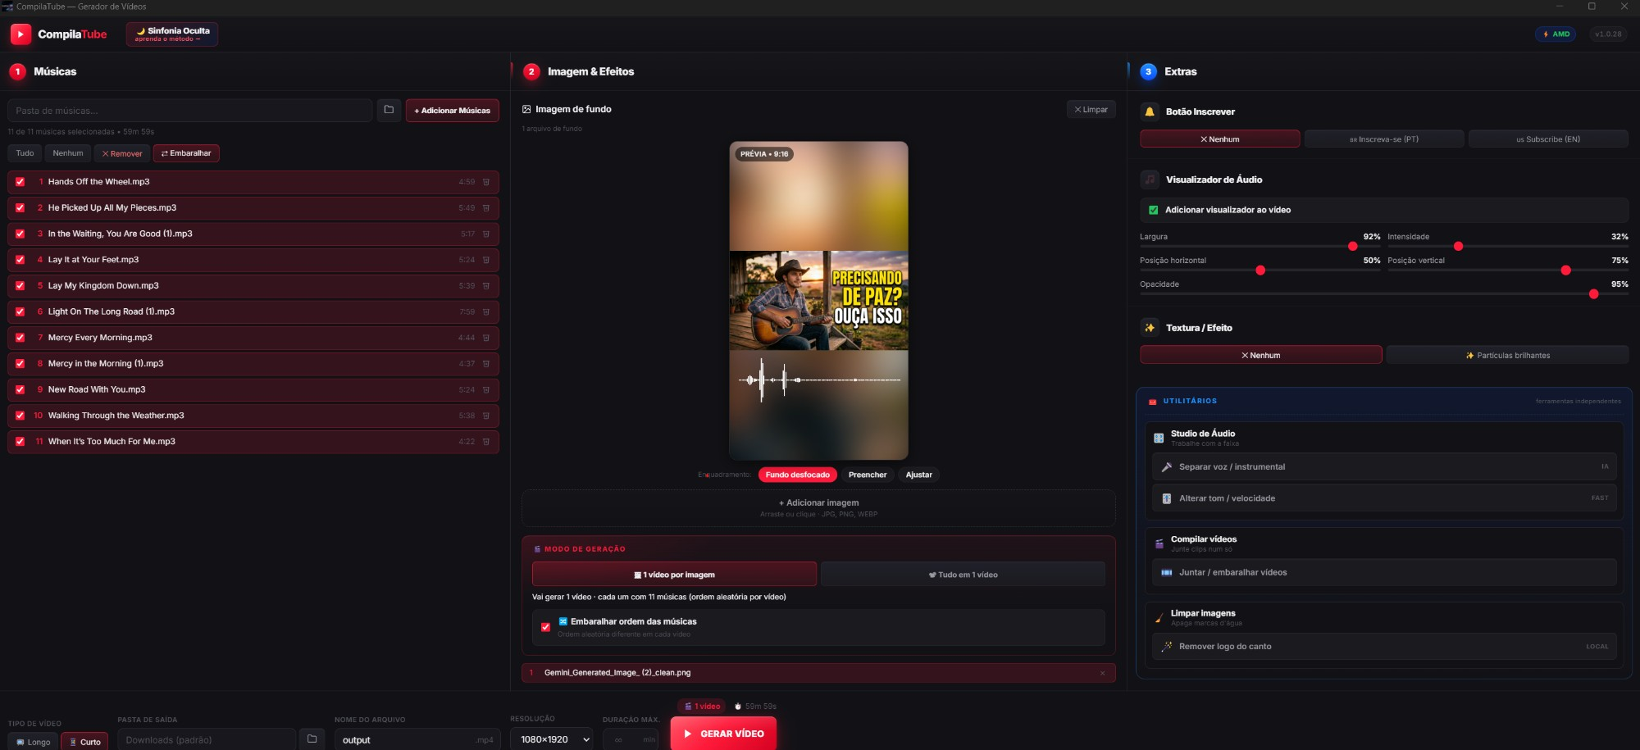Image resolution: width=1640 pixels, height=750 pixels.
Task: Click trash icon for He Picked Up All My Pieces.mp3
Action: click(x=486, y=208)
